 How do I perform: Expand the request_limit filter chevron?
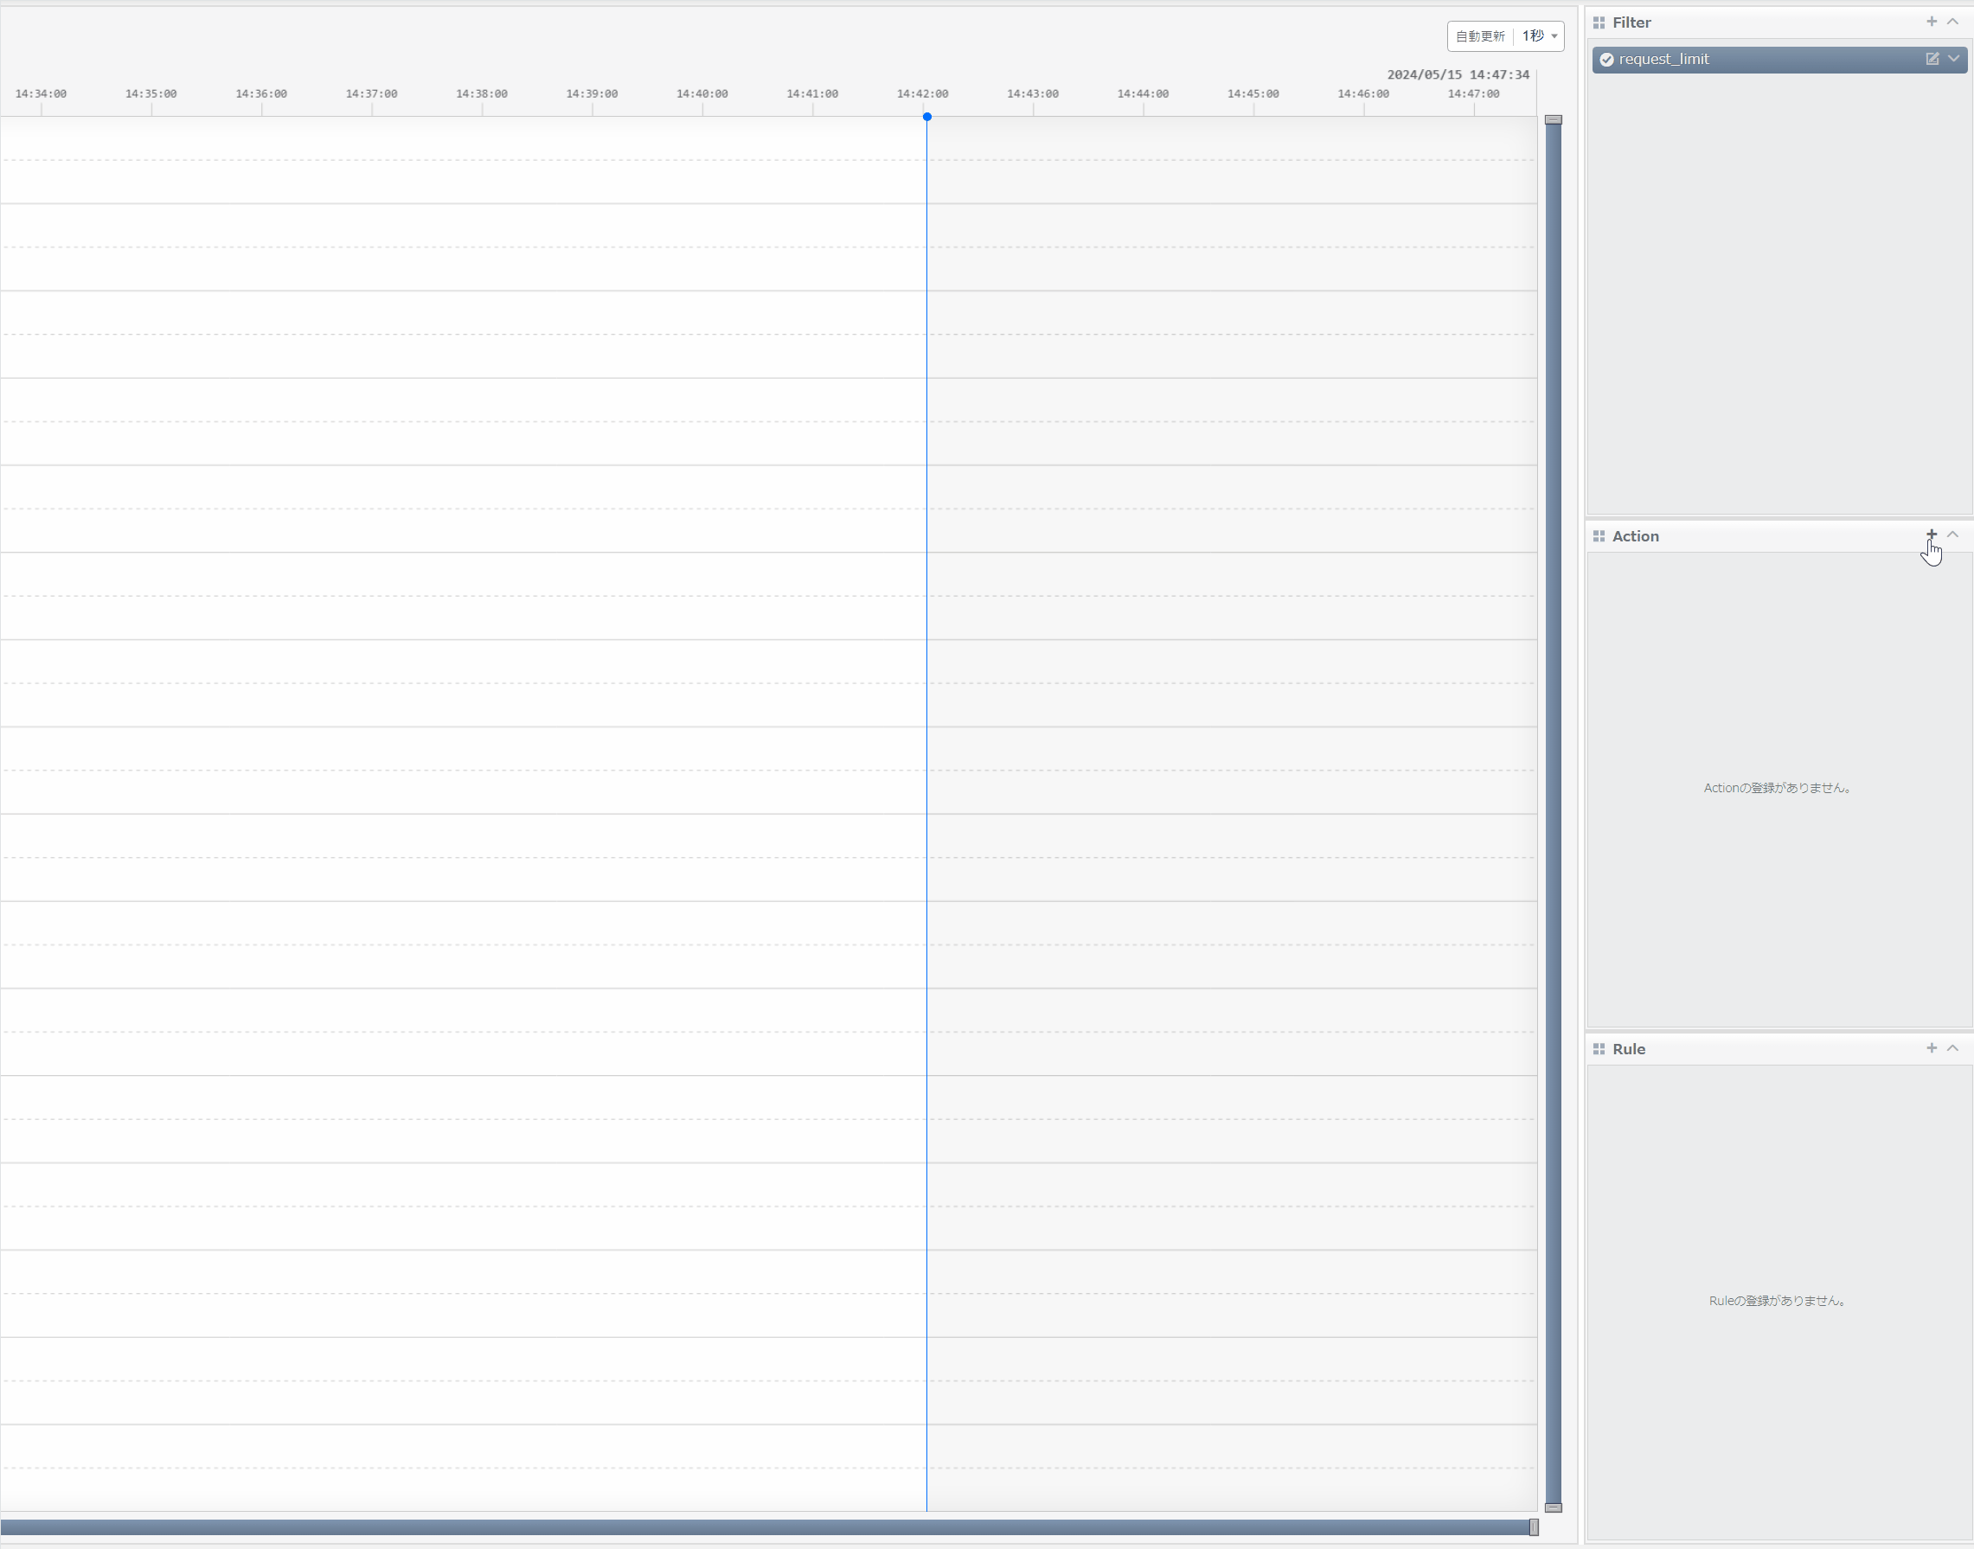(1954, 59)
